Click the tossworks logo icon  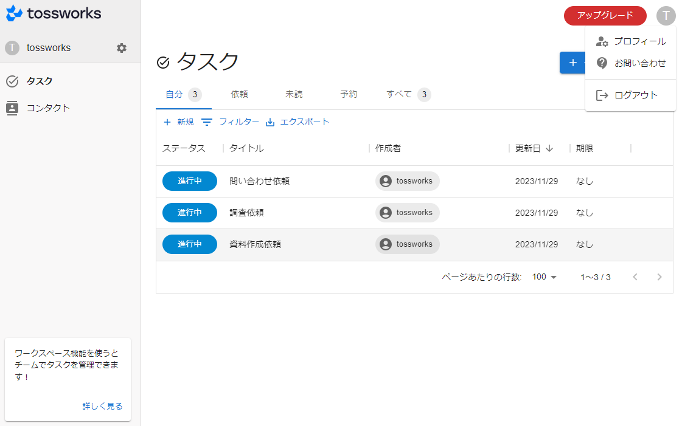pyautogui.click(x=15, y=13)
